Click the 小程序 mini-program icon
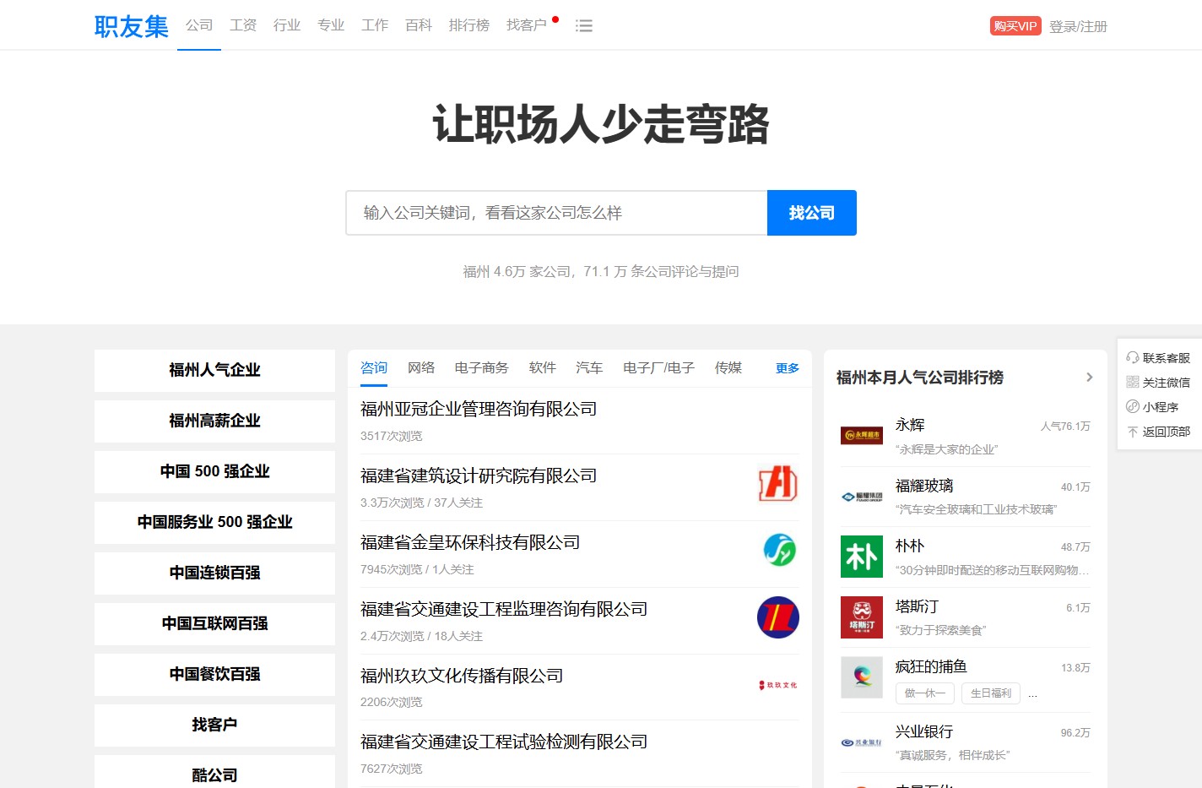 click(x=1133, y=407)
